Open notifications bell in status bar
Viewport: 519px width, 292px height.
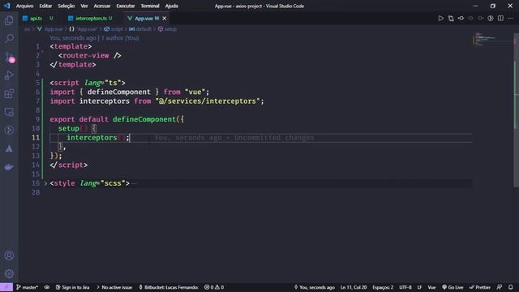(511, 287)
